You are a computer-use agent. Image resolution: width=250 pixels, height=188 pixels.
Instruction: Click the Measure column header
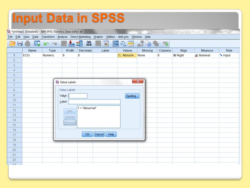click(x=207, y=50)
